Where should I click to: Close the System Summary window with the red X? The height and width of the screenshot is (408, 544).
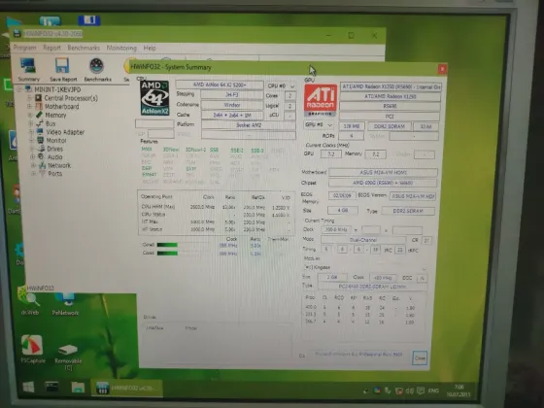point(442,69)
